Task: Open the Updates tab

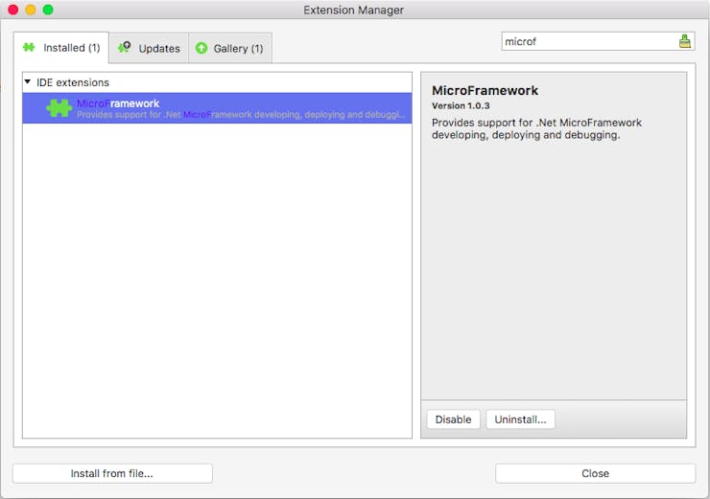Action: coord(149,48)
